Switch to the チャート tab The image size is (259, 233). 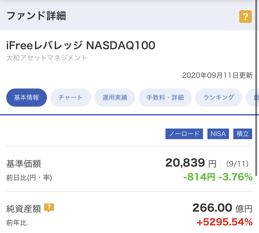tap(71, 98)
